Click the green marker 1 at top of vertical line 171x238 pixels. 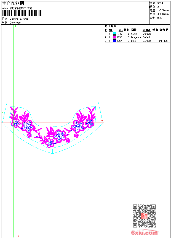[x=15, y=26]
